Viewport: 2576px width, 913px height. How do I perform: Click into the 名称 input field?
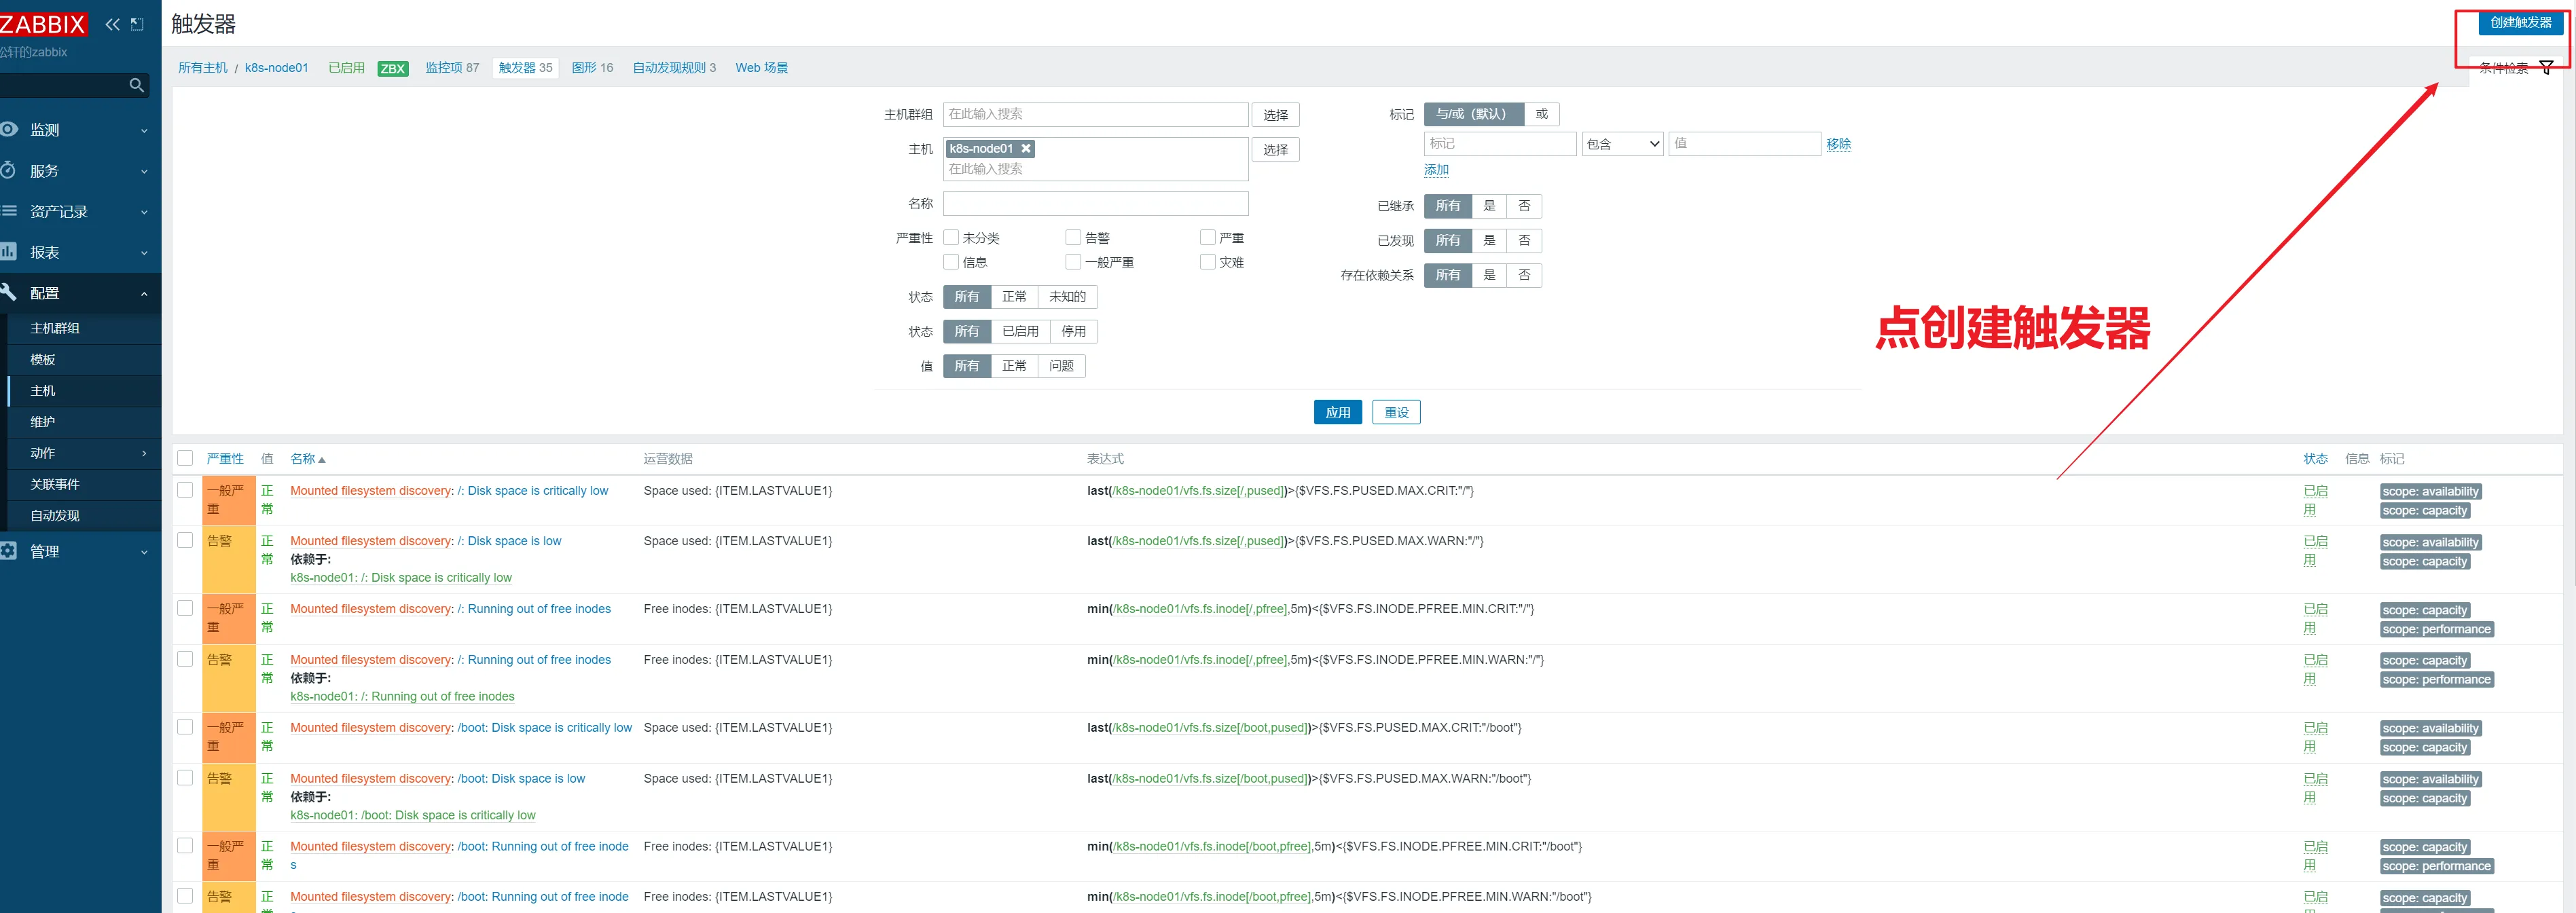[x=1095, y=204]
